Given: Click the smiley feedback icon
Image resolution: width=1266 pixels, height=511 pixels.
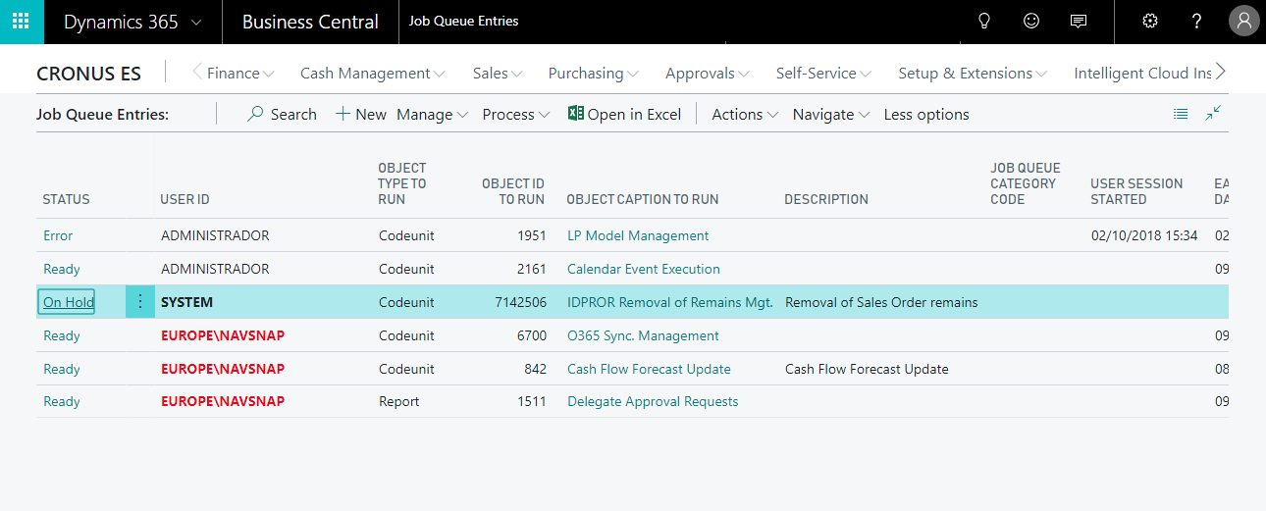Looking at the screenshot, I should (1031, 22).
